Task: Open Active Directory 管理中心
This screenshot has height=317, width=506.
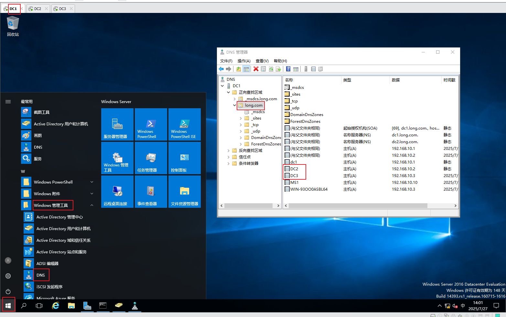Action: tap(59, 217)
